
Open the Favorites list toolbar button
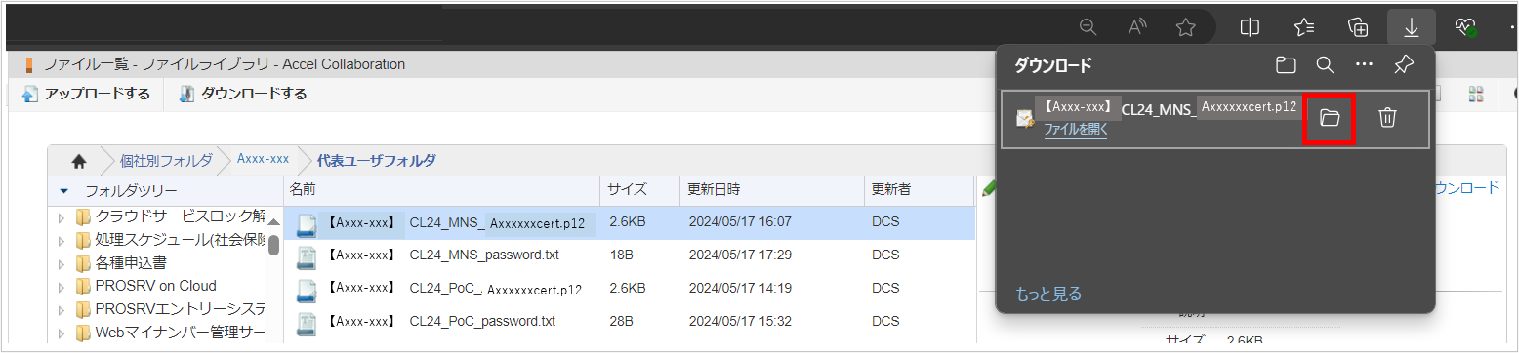pyautogui.click(x=1304, y=27)
